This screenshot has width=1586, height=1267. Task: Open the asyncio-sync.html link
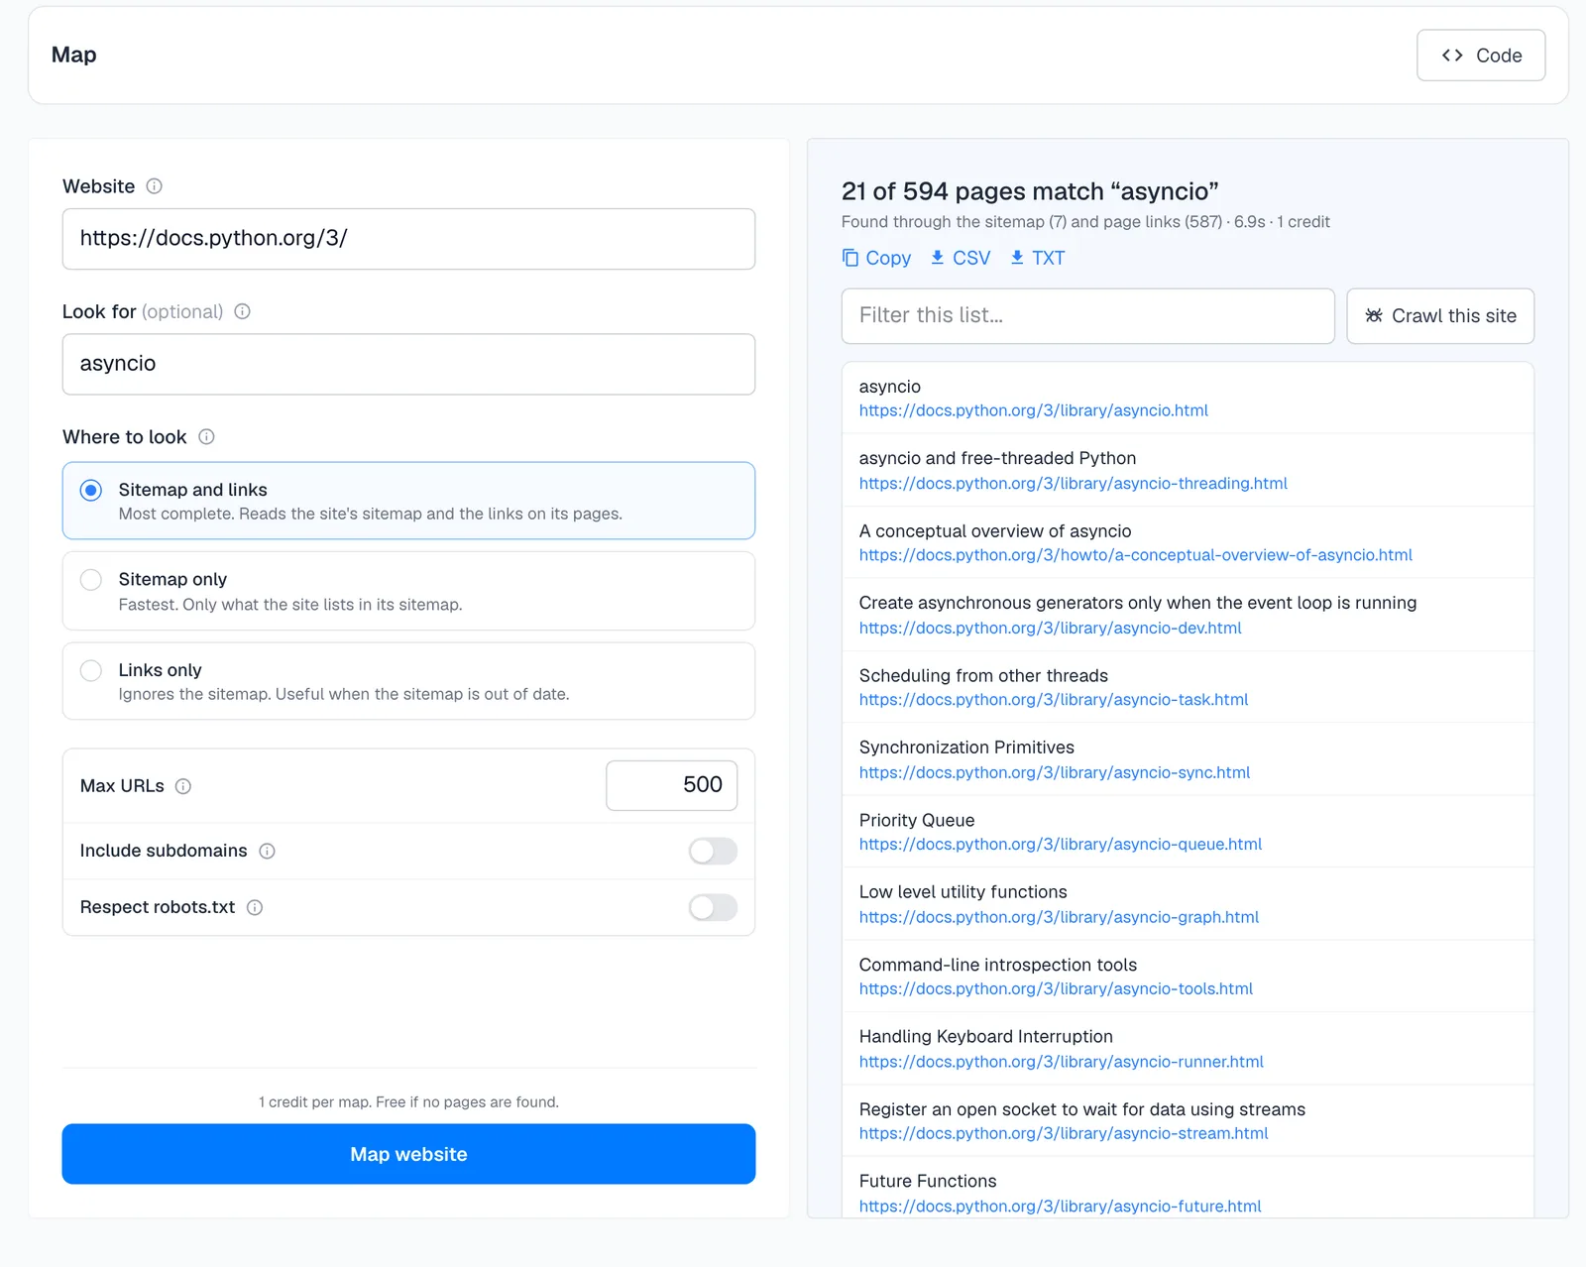1054,772
